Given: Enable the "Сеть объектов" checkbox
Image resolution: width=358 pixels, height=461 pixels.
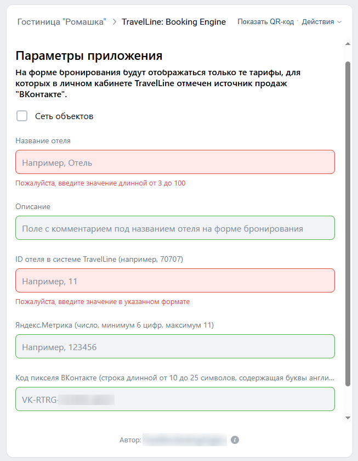Looking at the screenshot, I should 22,116.
